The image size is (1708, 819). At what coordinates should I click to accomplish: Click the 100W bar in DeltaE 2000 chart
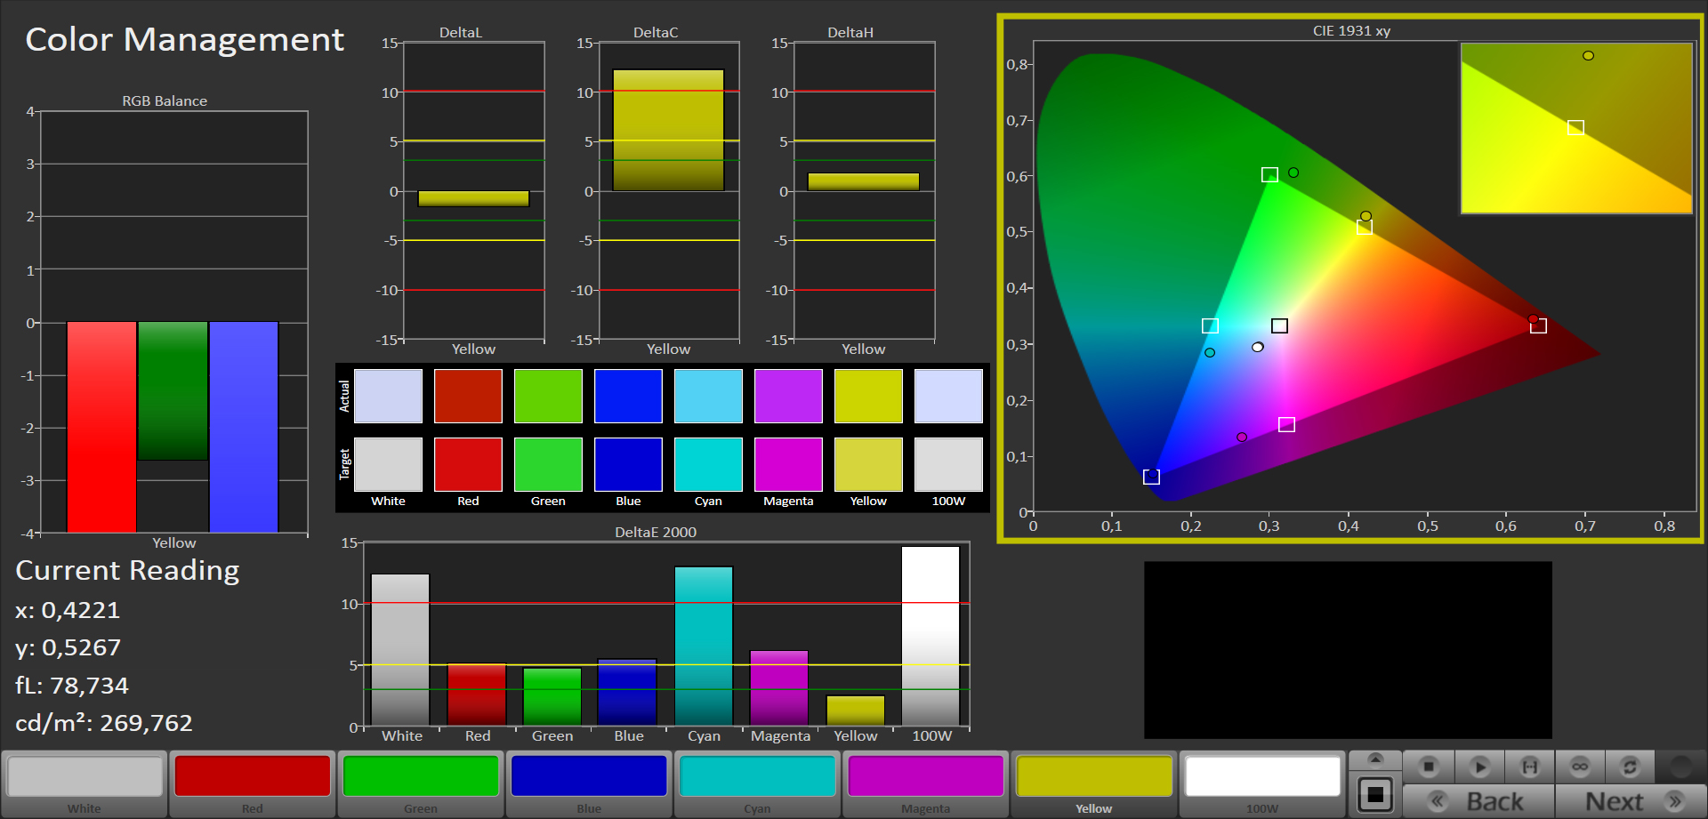931,636
